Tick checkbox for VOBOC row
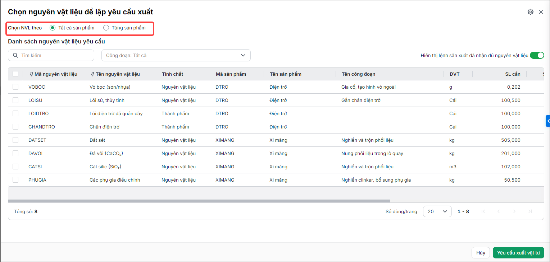Screen dimensions: 550x262 [x=15, y=87]
